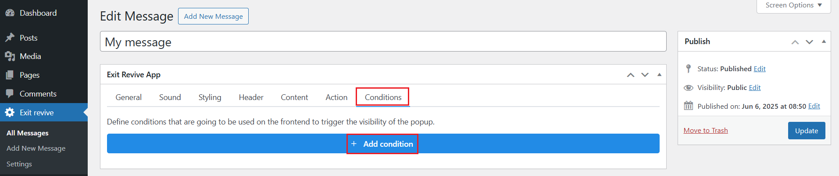The width and height of the screenshot is (839, 176).
Task: Toggle the Exit Revive App panel triangle
Action: [659, 75]
